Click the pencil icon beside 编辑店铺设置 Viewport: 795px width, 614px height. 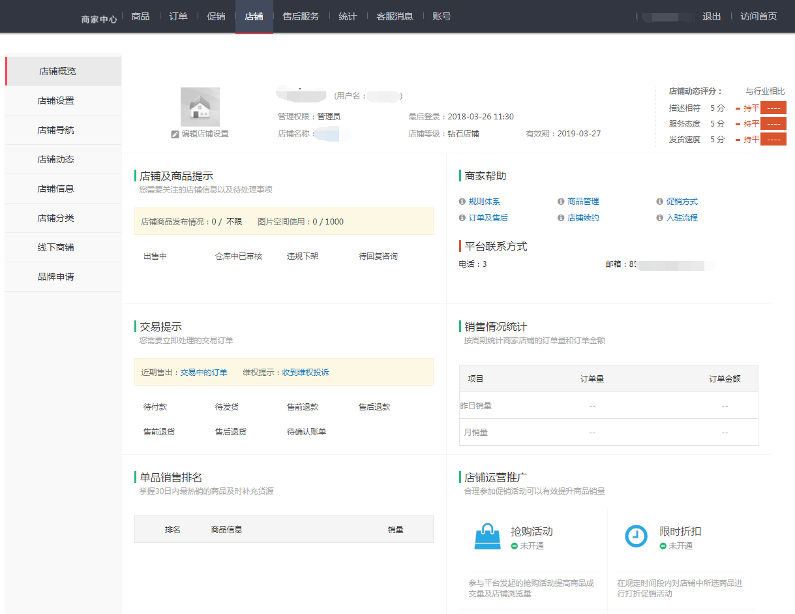pos(175,134)
